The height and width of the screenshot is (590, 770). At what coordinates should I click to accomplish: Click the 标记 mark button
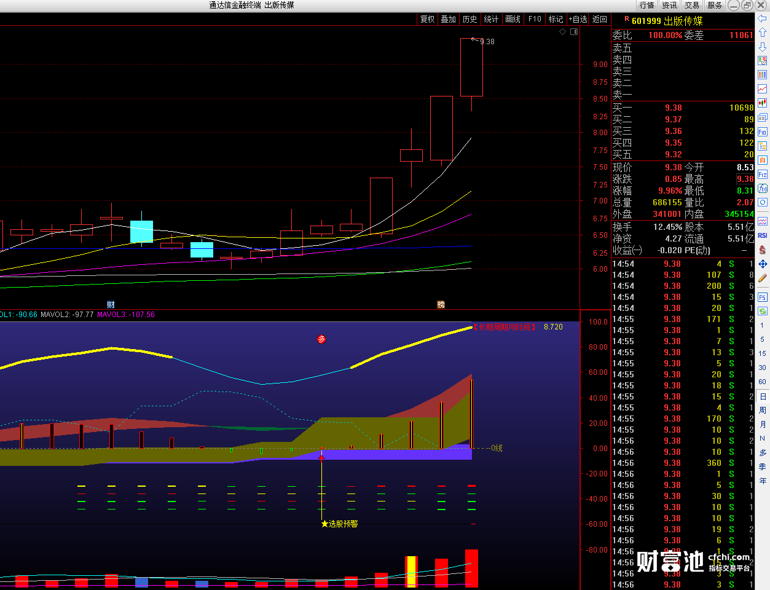coord(556,19)
